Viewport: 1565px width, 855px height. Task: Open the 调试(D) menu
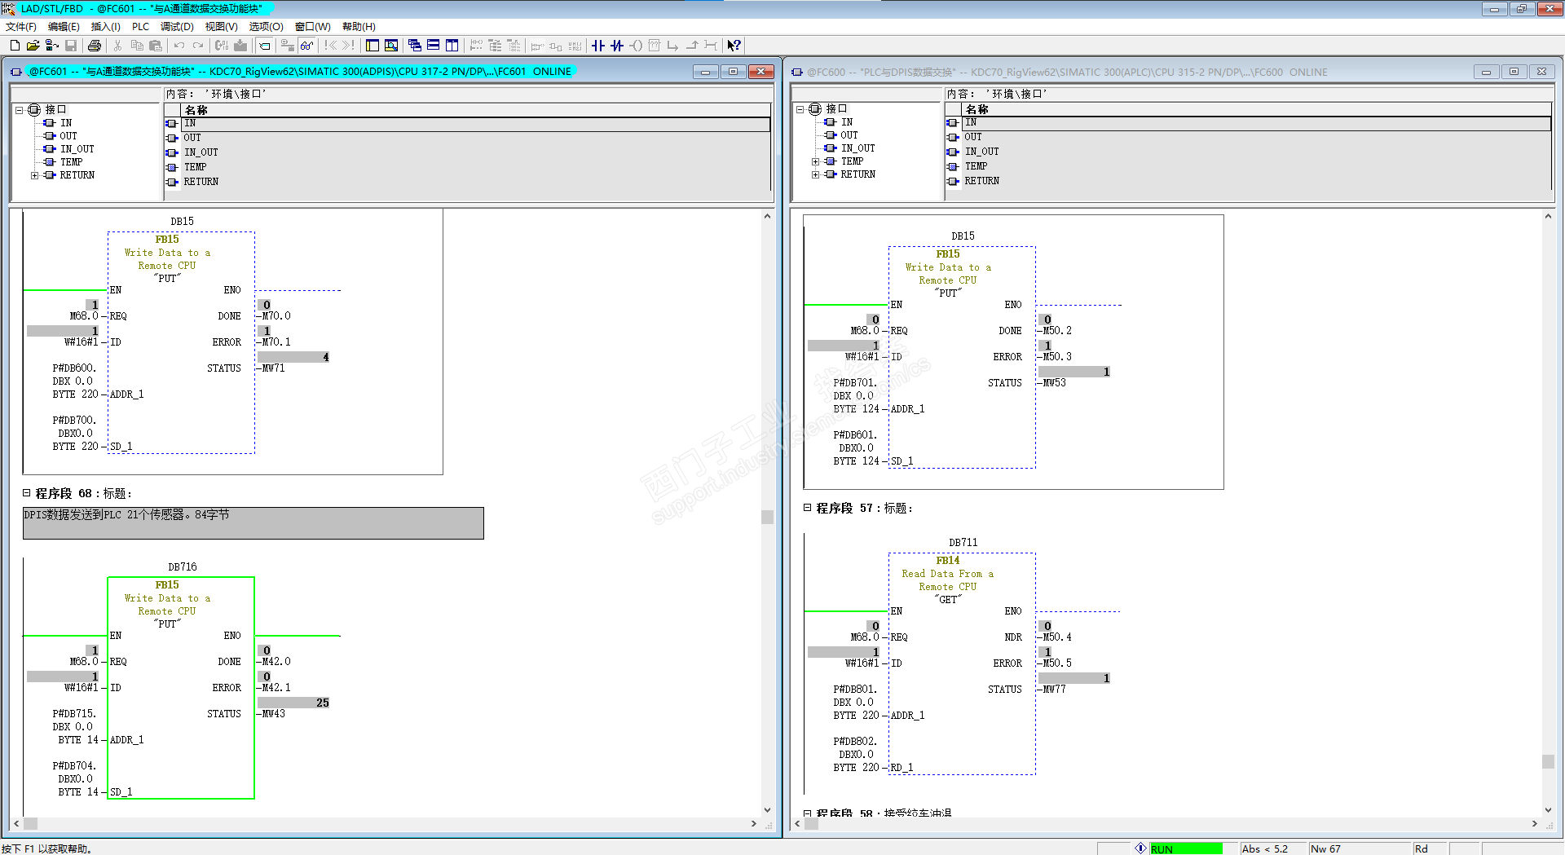click(x=177, y=27)
